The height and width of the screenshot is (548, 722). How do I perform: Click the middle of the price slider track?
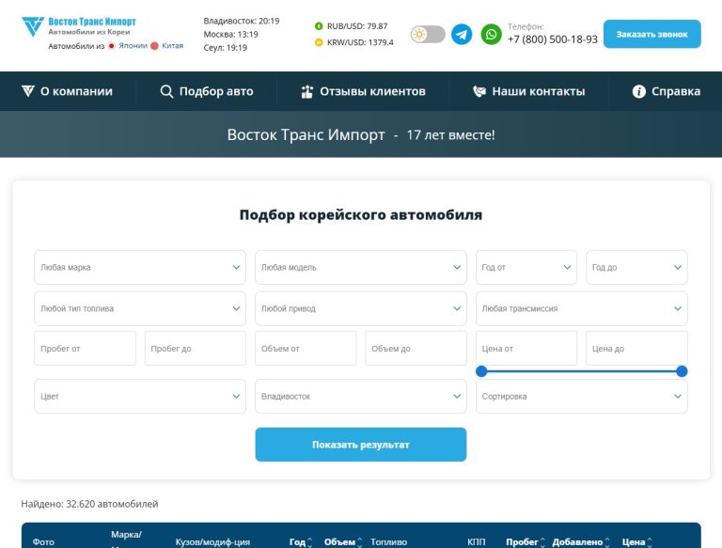582,371
